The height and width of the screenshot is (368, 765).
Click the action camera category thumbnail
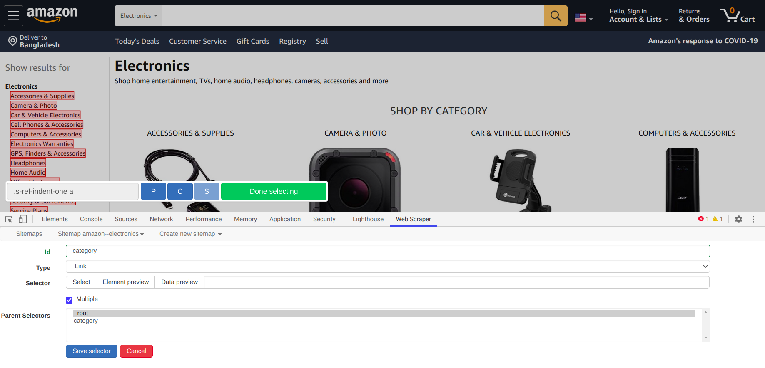point(355,180)
